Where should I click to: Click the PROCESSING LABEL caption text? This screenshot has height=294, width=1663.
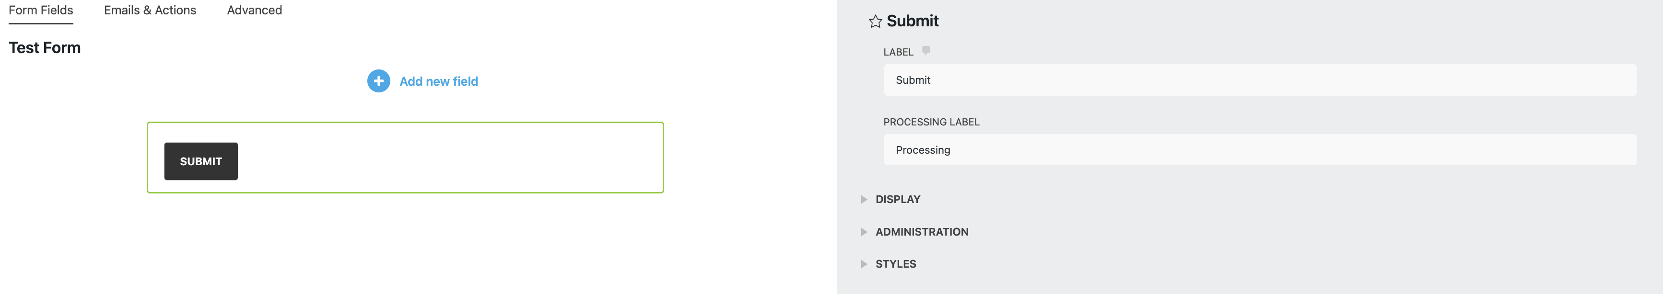[x=931, y=121]
